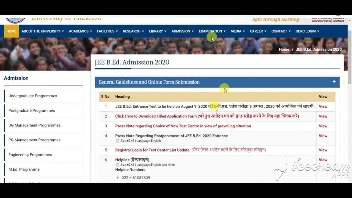
Task: Click the PDF icon under Helpline heading
Action: [x=118, y=165]
